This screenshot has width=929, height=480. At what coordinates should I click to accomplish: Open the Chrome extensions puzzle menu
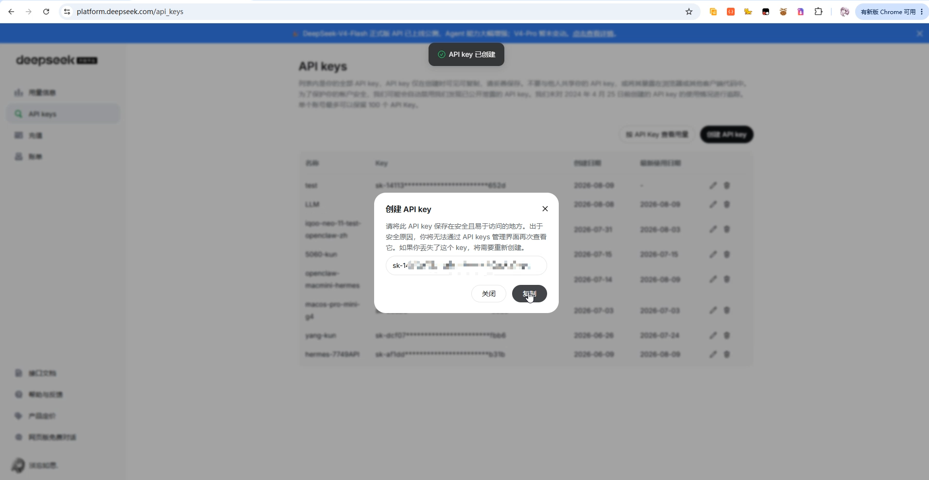[x=819, y=12]
